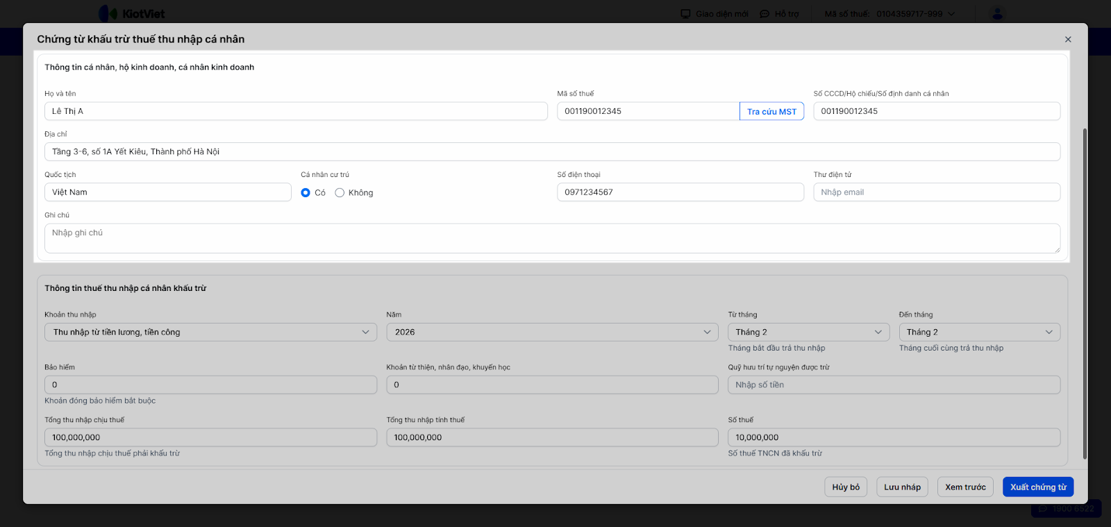Select the 'Có' resident radio button
Screen dimensions: 1111x527
coord(306,193)
